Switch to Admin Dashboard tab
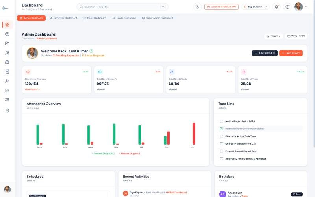This screenshot has height=197, width=315. (31, 18)
